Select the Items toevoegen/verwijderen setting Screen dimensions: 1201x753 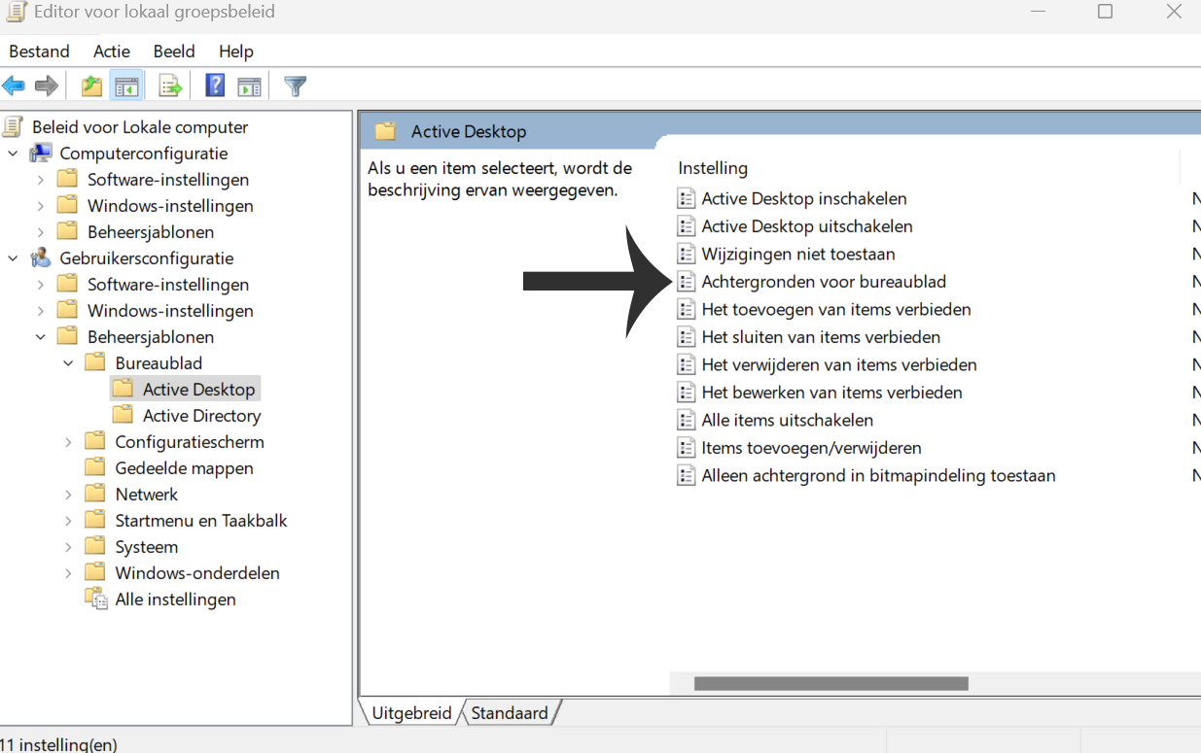(811, 448)
